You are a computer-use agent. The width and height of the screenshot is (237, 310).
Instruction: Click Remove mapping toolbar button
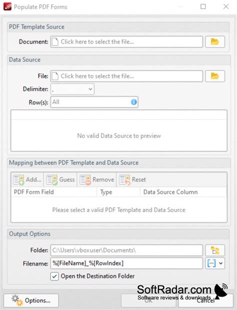97,179
